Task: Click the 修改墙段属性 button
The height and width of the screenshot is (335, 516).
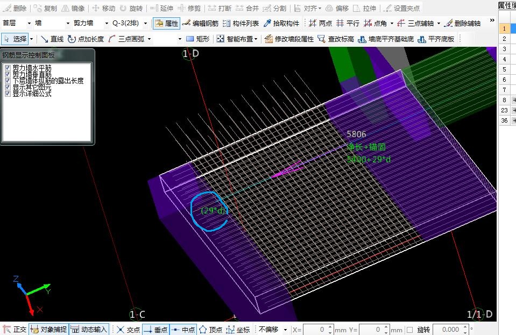Action: (289, 39)
